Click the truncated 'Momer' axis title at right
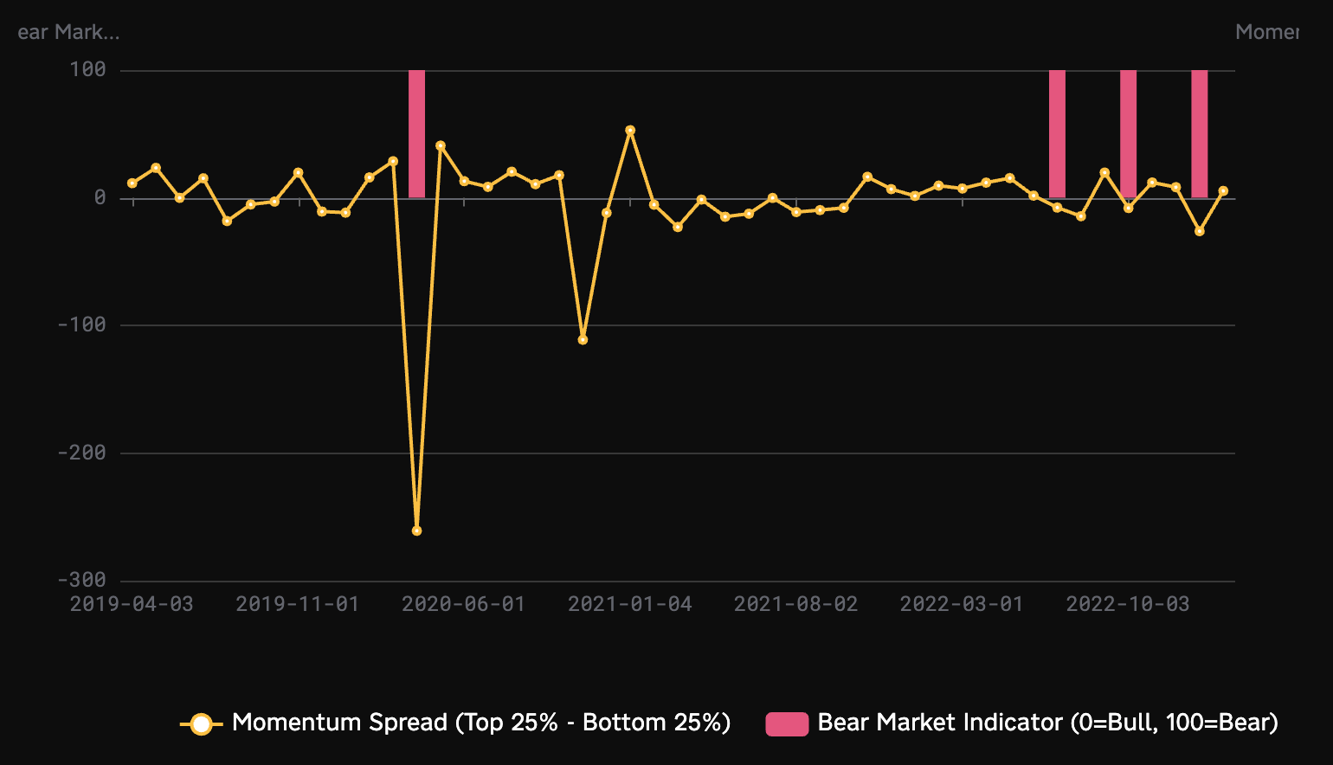 pos(1266,32)
